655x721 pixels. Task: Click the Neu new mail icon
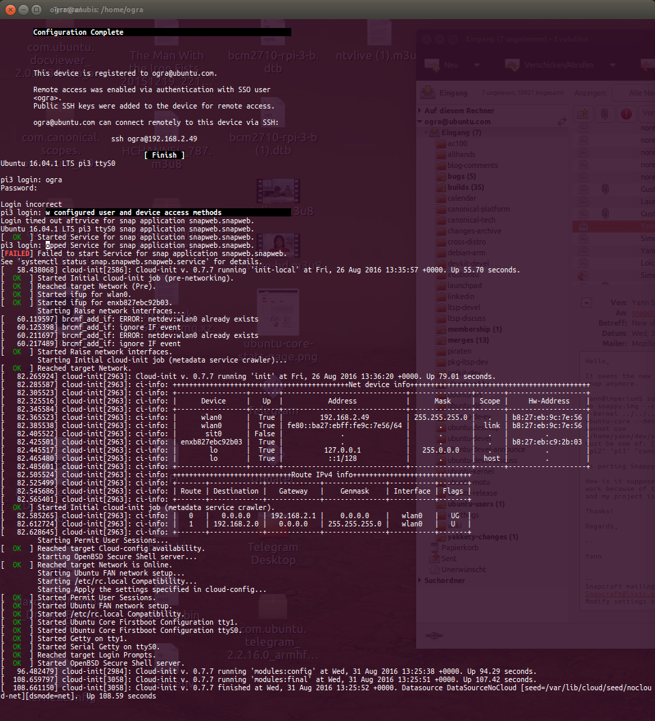point(431,65)
